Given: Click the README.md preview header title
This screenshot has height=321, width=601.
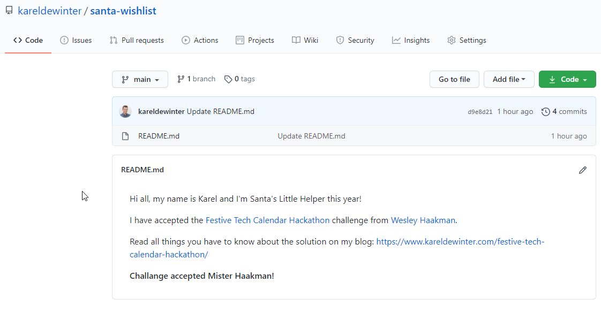Looking at the screenshot, I should 142,170.
